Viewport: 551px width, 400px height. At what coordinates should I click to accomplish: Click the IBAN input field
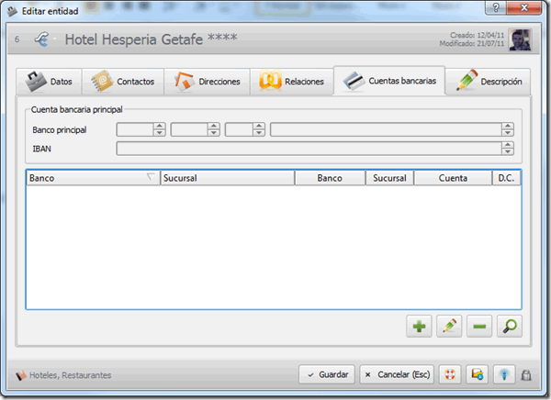[309, 149]
